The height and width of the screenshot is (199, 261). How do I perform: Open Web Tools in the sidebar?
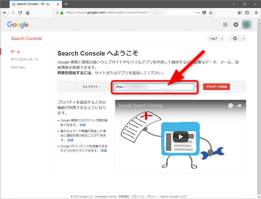[x=18, y=67]
